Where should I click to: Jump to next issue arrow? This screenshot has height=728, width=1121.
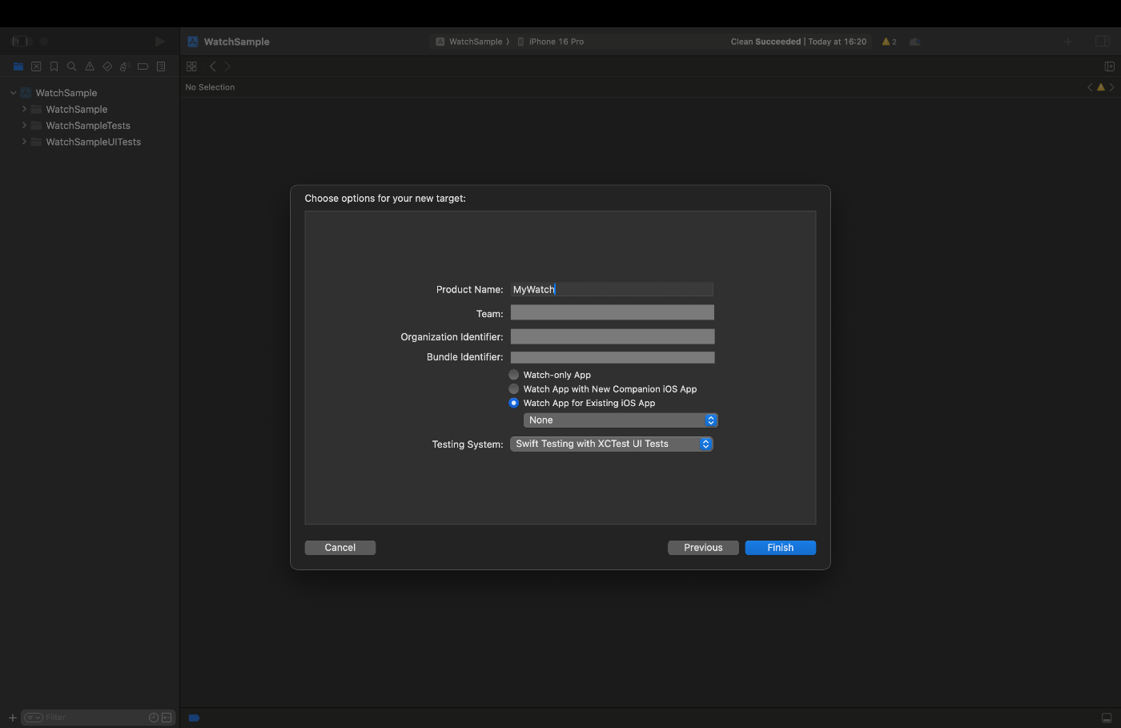(x=1111, y=87)
